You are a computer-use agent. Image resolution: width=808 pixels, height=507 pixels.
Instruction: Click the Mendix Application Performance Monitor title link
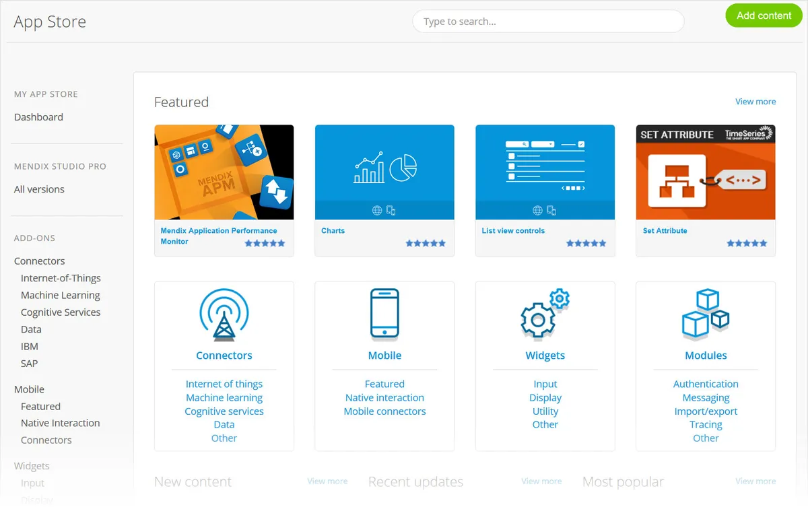[219, 236]
